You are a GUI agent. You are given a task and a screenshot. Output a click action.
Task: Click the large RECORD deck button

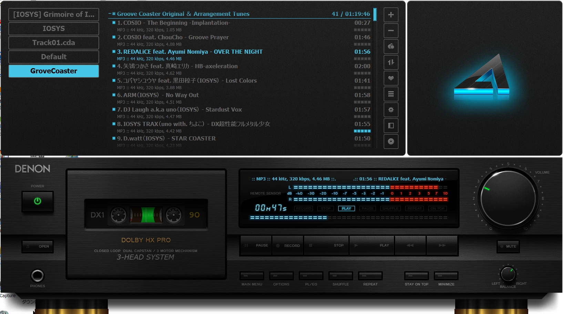click(x=288, y=245)
